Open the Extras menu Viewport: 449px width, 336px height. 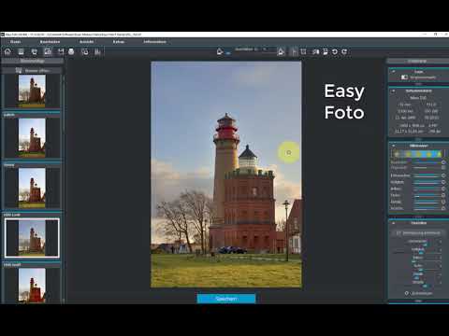119,42
